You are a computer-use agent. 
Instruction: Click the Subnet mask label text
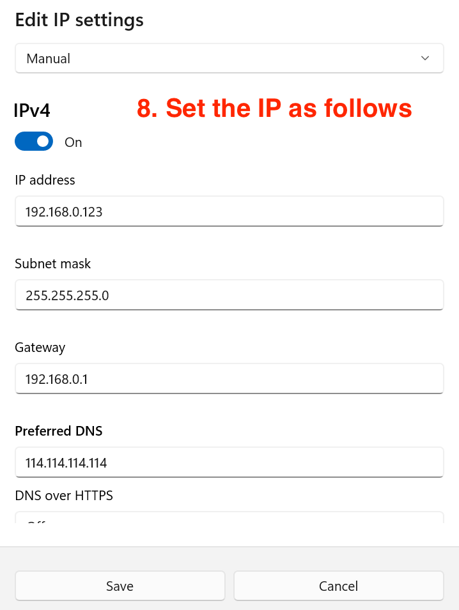click(x=53, y=264)
